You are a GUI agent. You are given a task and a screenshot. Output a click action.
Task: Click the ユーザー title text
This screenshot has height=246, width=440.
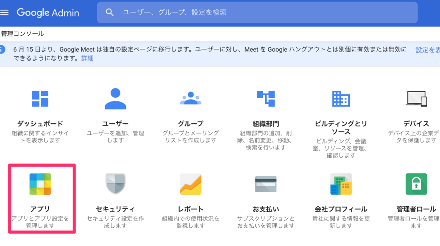(x=115, y=123)
